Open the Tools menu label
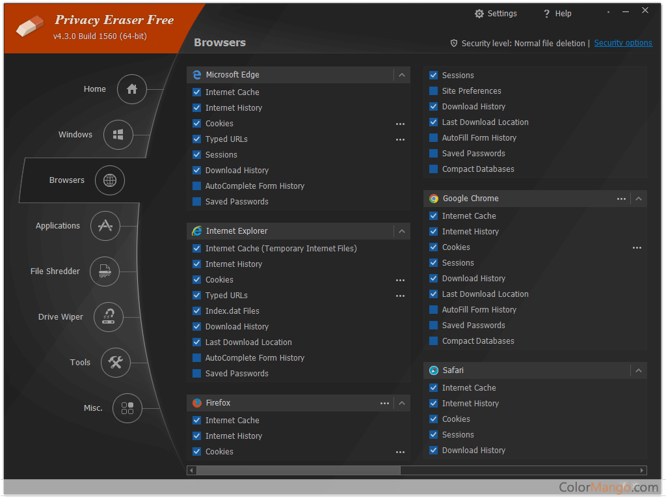Viewport: 666px width, 500px height. [x=80, y=362]
